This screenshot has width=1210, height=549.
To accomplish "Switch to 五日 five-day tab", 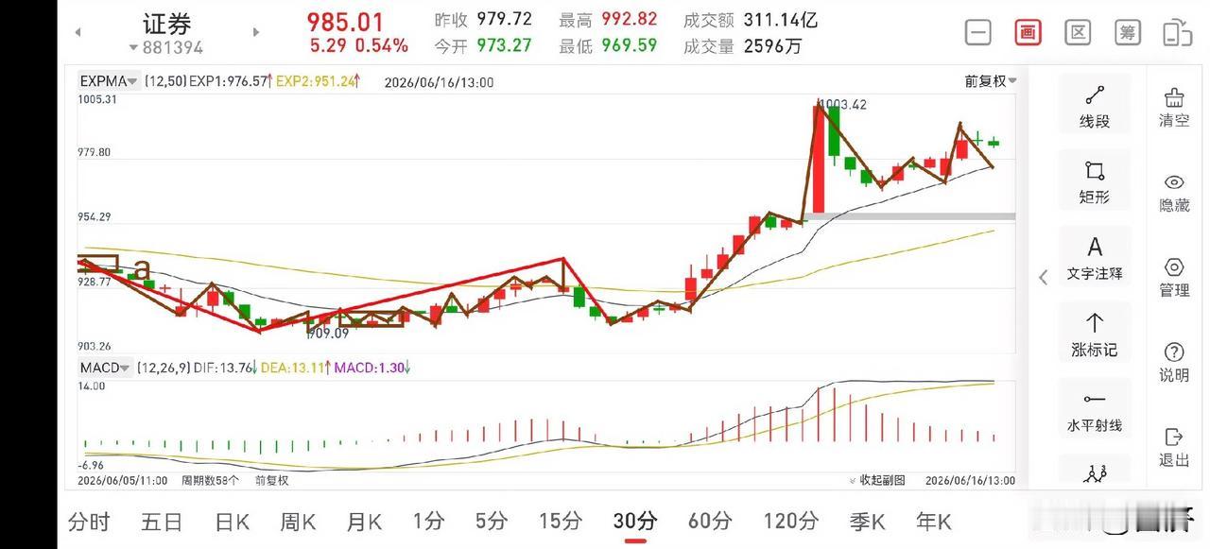I will (162, 521).
